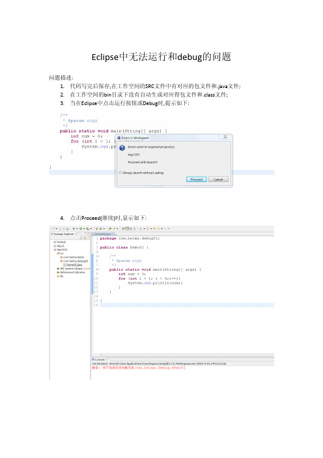Select the lib folder in tree
The width and height of the screenshot is (323, 458).
[x=60, y=276]
